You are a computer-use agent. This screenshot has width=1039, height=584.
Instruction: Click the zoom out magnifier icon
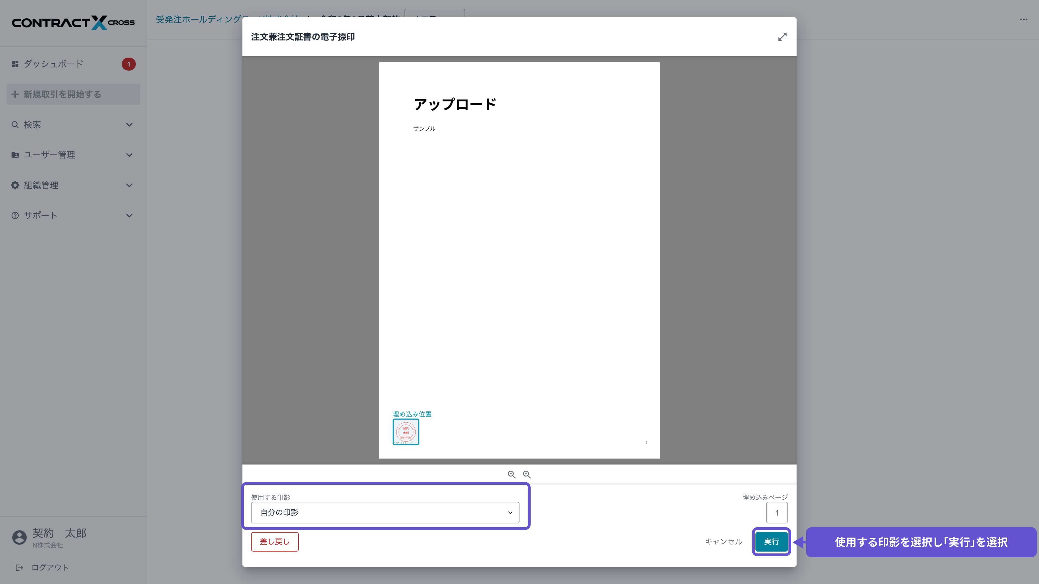(x=511, y=474)
